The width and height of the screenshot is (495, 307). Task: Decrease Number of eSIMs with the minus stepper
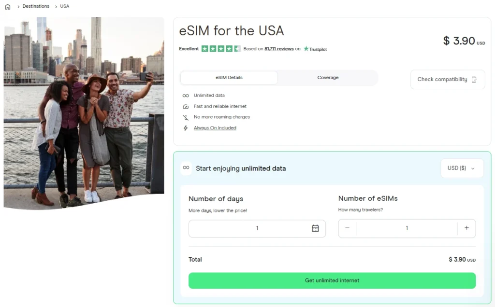tap(347, 228)
